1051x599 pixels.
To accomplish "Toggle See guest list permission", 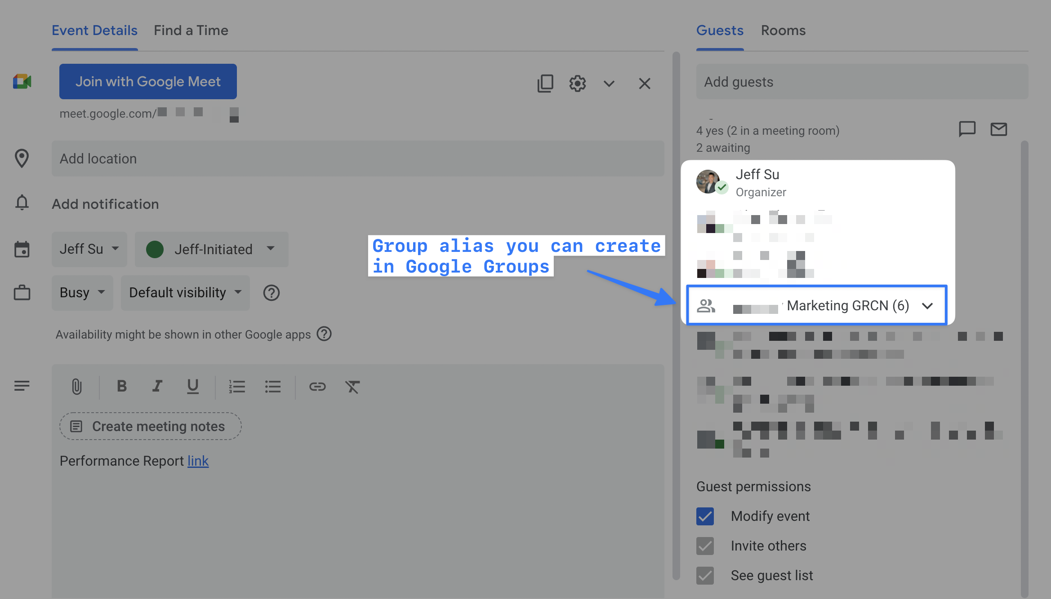I will coord(705,576).
